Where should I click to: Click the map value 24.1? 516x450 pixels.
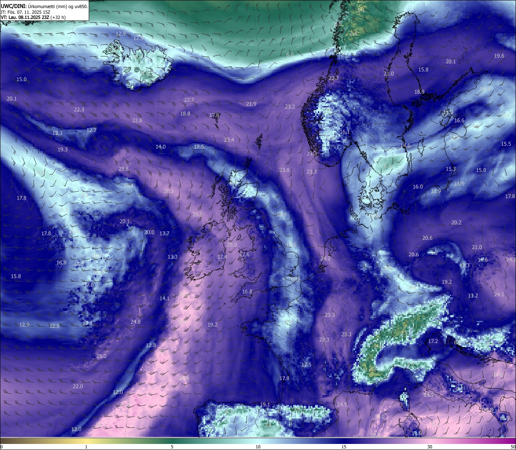[499, 294]
